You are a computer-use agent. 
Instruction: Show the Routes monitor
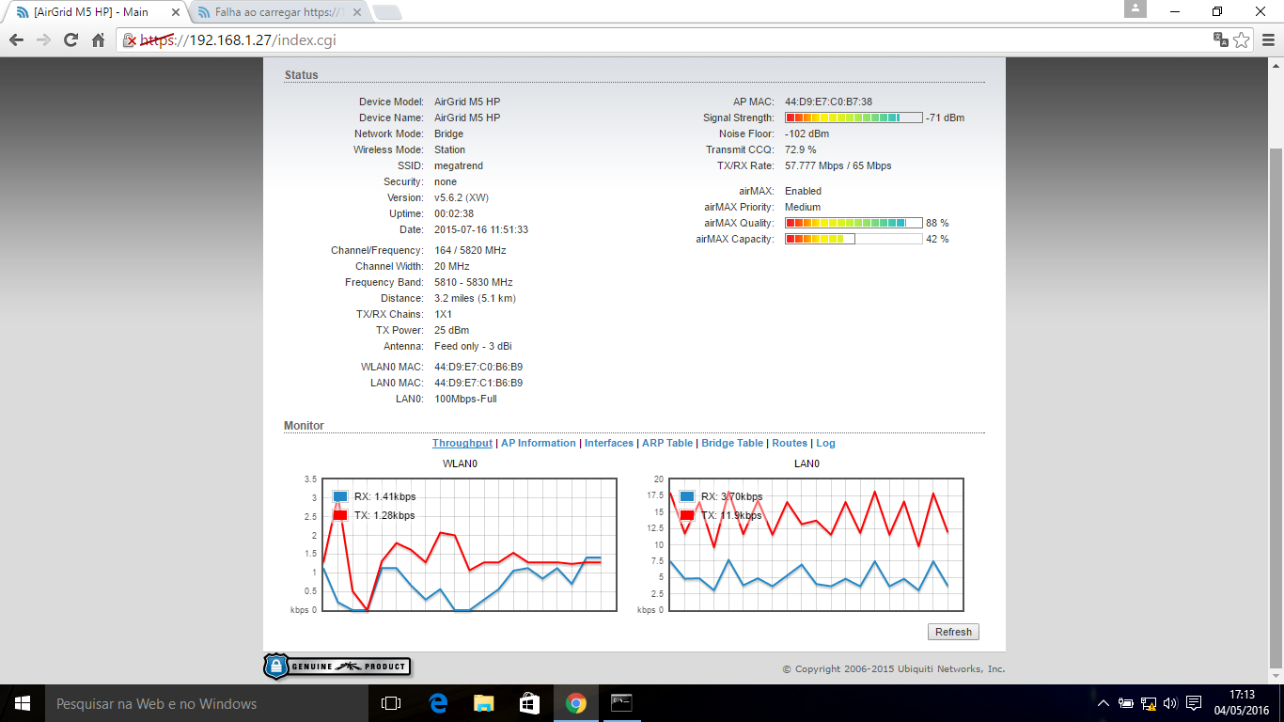790,443
